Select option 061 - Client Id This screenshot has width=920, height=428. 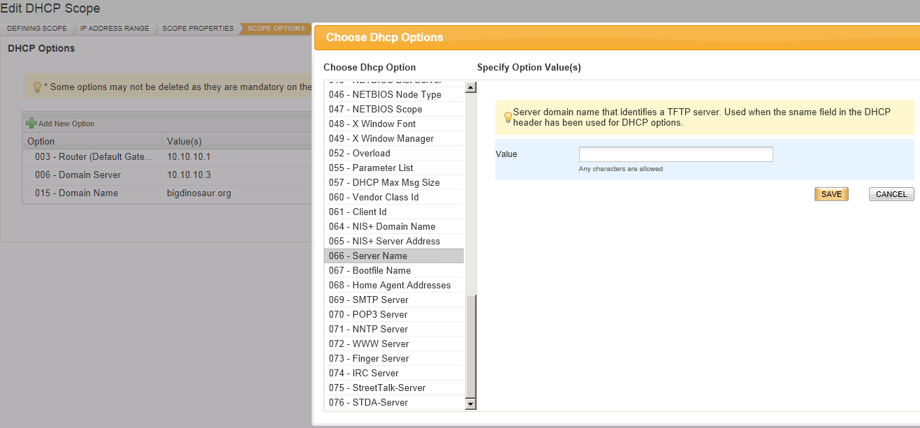(394, 212)
